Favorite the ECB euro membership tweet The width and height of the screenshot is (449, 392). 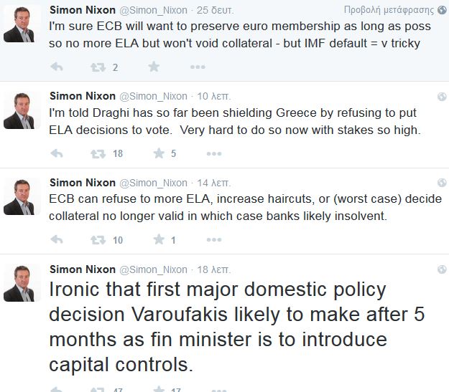click(x=154, y=67)
